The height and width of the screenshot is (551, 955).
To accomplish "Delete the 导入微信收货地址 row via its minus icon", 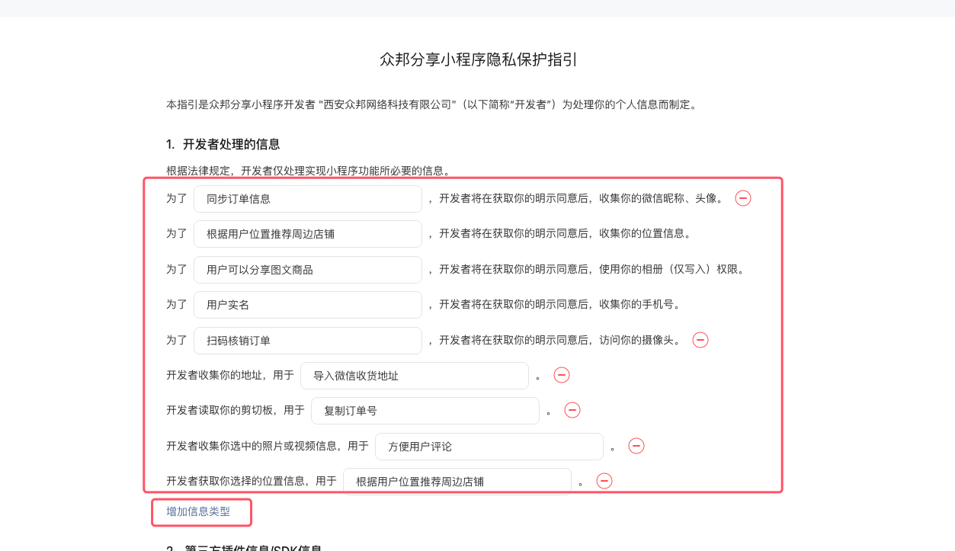I will pyautogui.click(x=561, y=375).
